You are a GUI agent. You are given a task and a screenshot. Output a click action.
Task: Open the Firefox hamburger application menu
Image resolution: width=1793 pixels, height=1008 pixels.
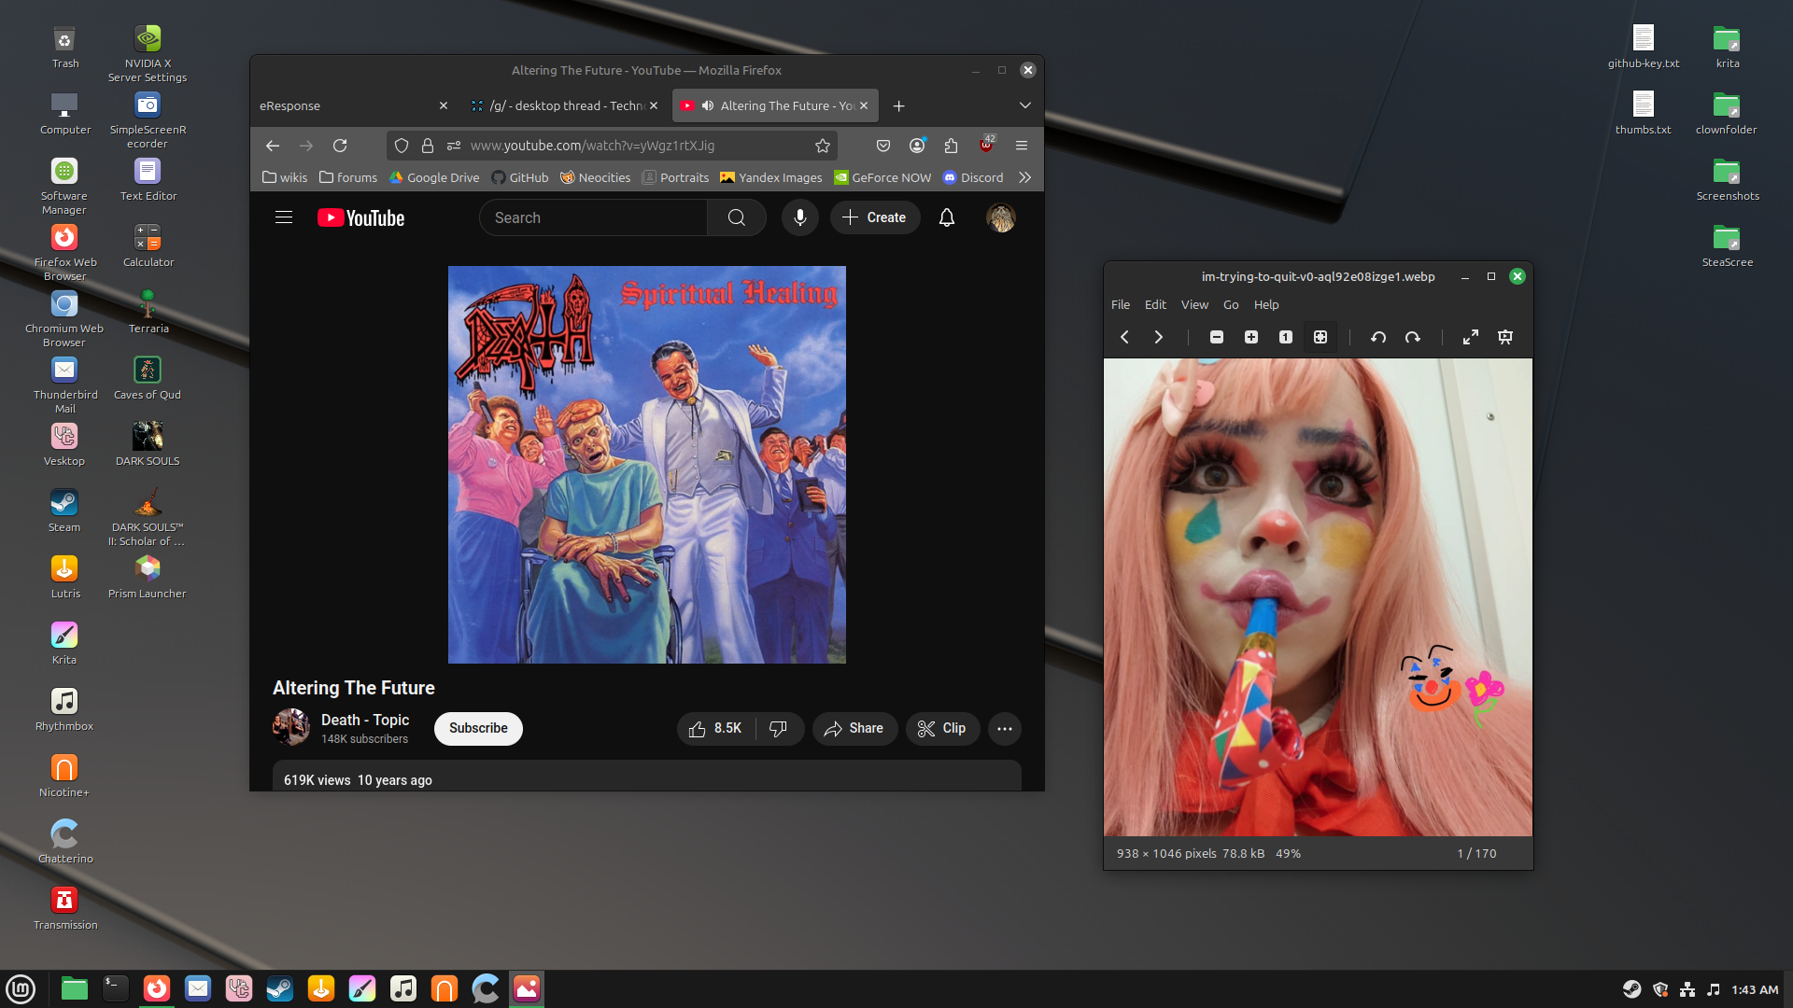[x=1022, y=146]
